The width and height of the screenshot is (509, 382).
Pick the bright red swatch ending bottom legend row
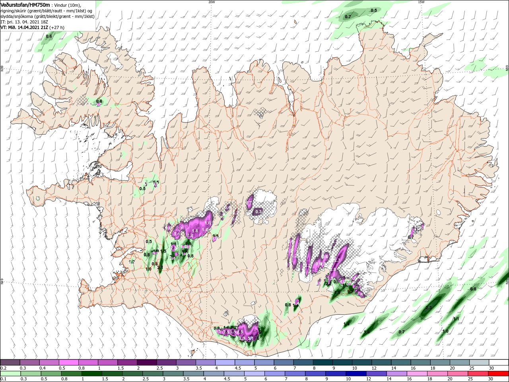pyautogui.click(x=498, y=374)
